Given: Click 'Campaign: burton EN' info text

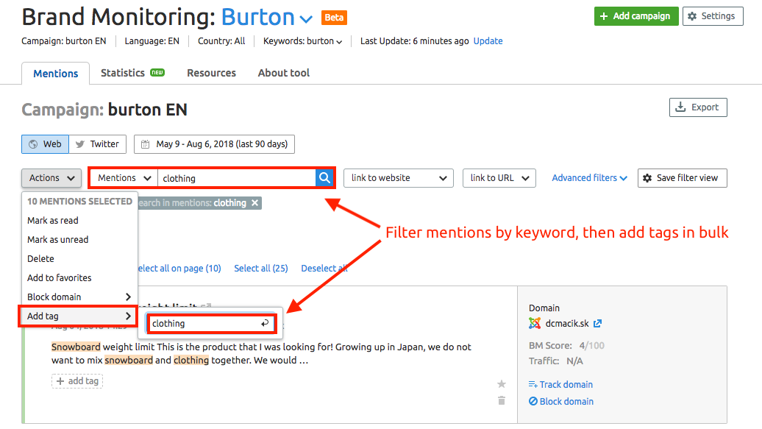Looking at the screenshot, I should (64, 41).
